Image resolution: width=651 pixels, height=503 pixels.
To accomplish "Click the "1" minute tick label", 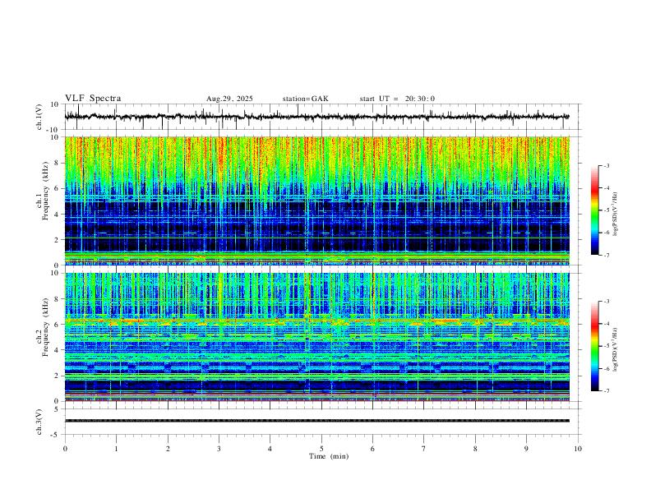I will tap(116, 449).
